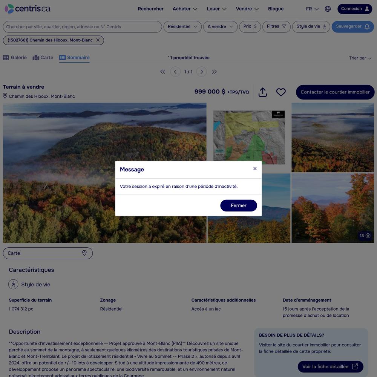Click the globe language icon

tap(328, 9)
